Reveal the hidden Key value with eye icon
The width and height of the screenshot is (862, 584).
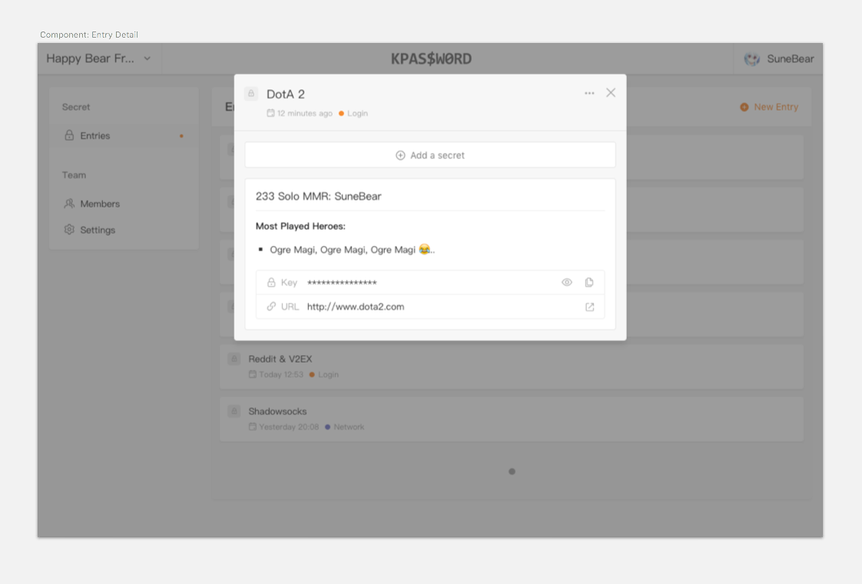[x=567, y=283]
